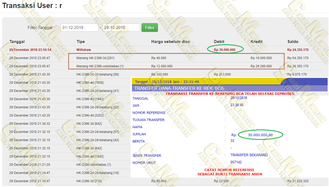Click the Rp 29.280.000 kredit value

(x=261, y=66)
